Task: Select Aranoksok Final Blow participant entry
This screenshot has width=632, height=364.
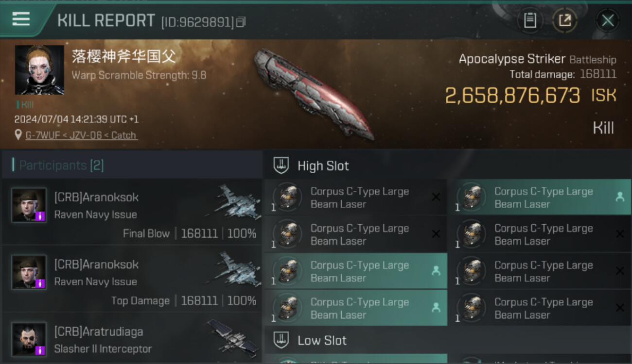Action: point(132,212)
